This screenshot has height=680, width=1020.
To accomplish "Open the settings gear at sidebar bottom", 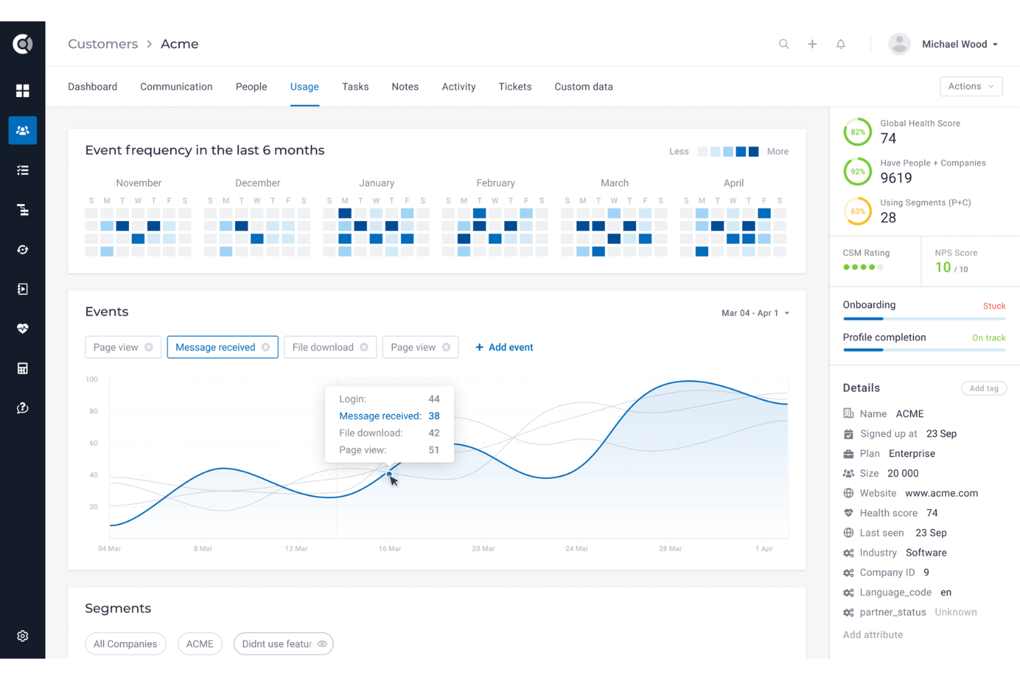I will point(23,635).
